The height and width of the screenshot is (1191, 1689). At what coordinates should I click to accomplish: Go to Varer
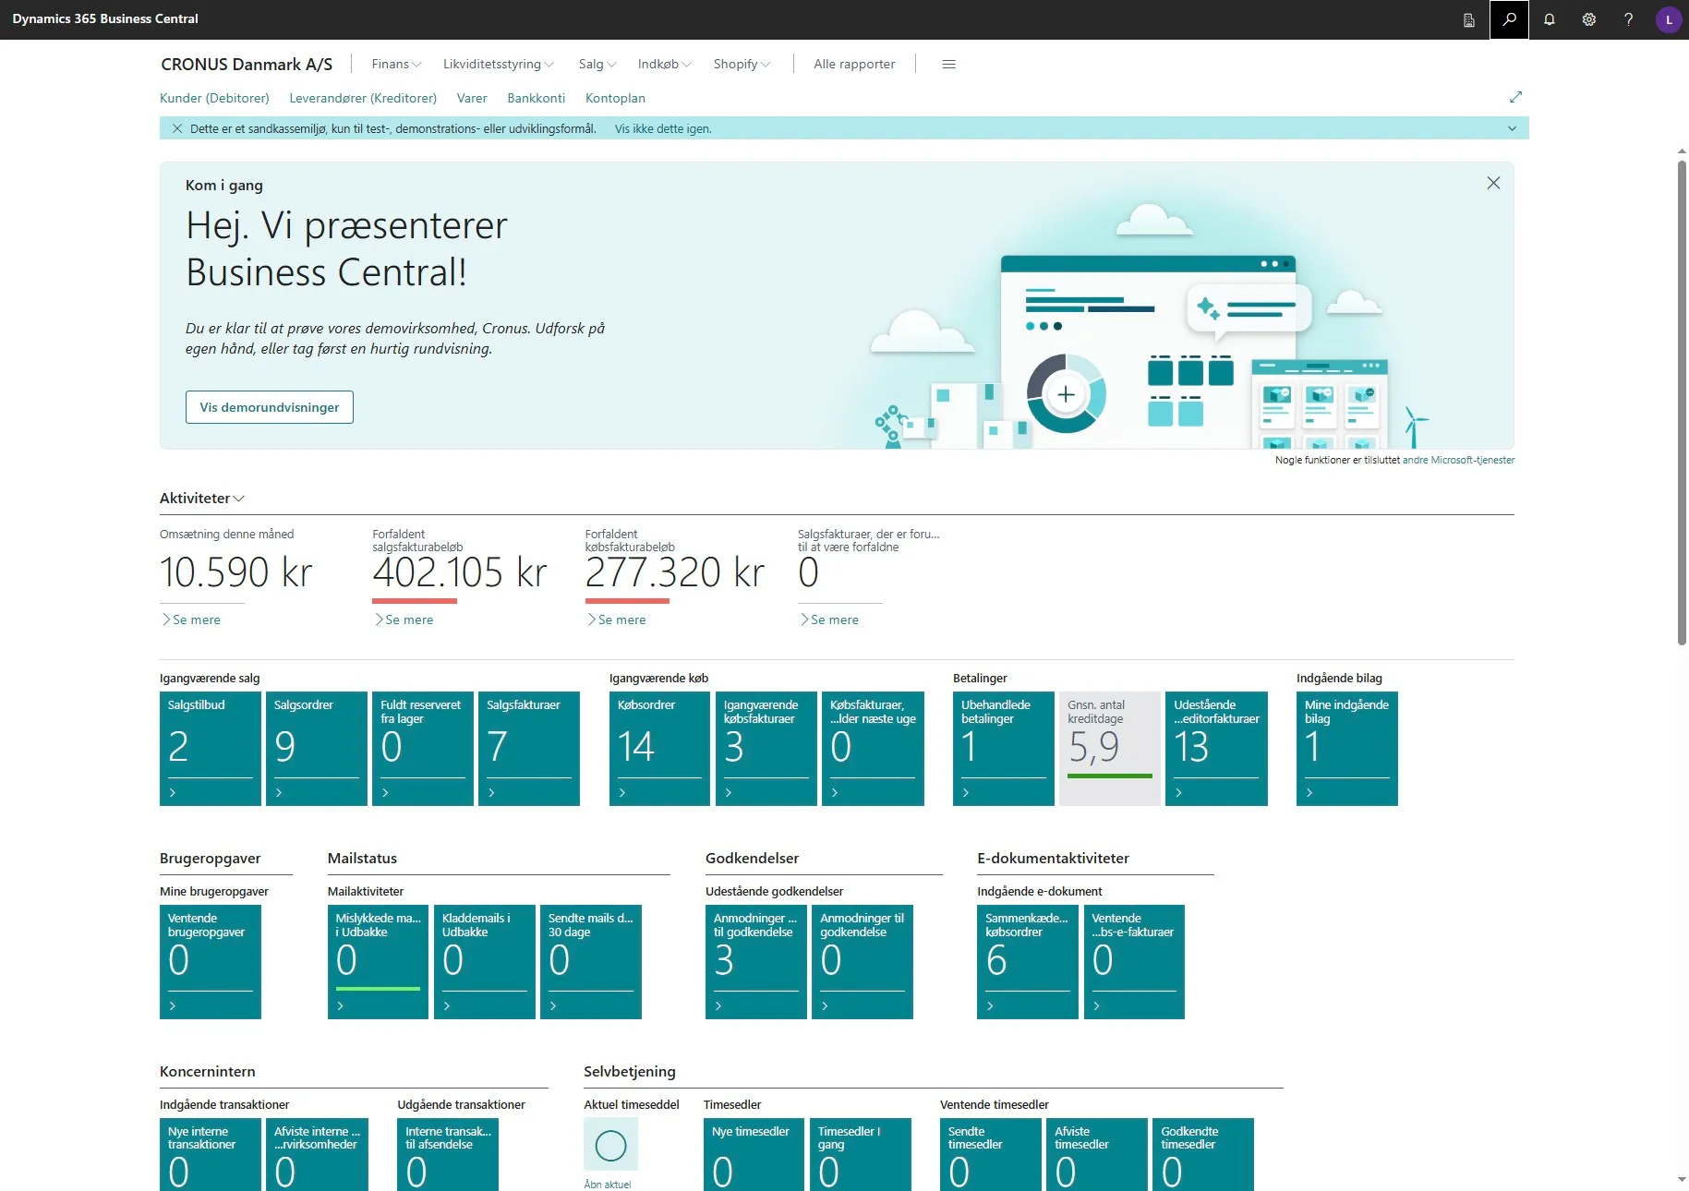(472, 98)
